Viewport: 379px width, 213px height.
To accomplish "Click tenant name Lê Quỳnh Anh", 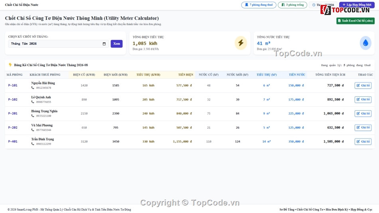I will 41,97.
